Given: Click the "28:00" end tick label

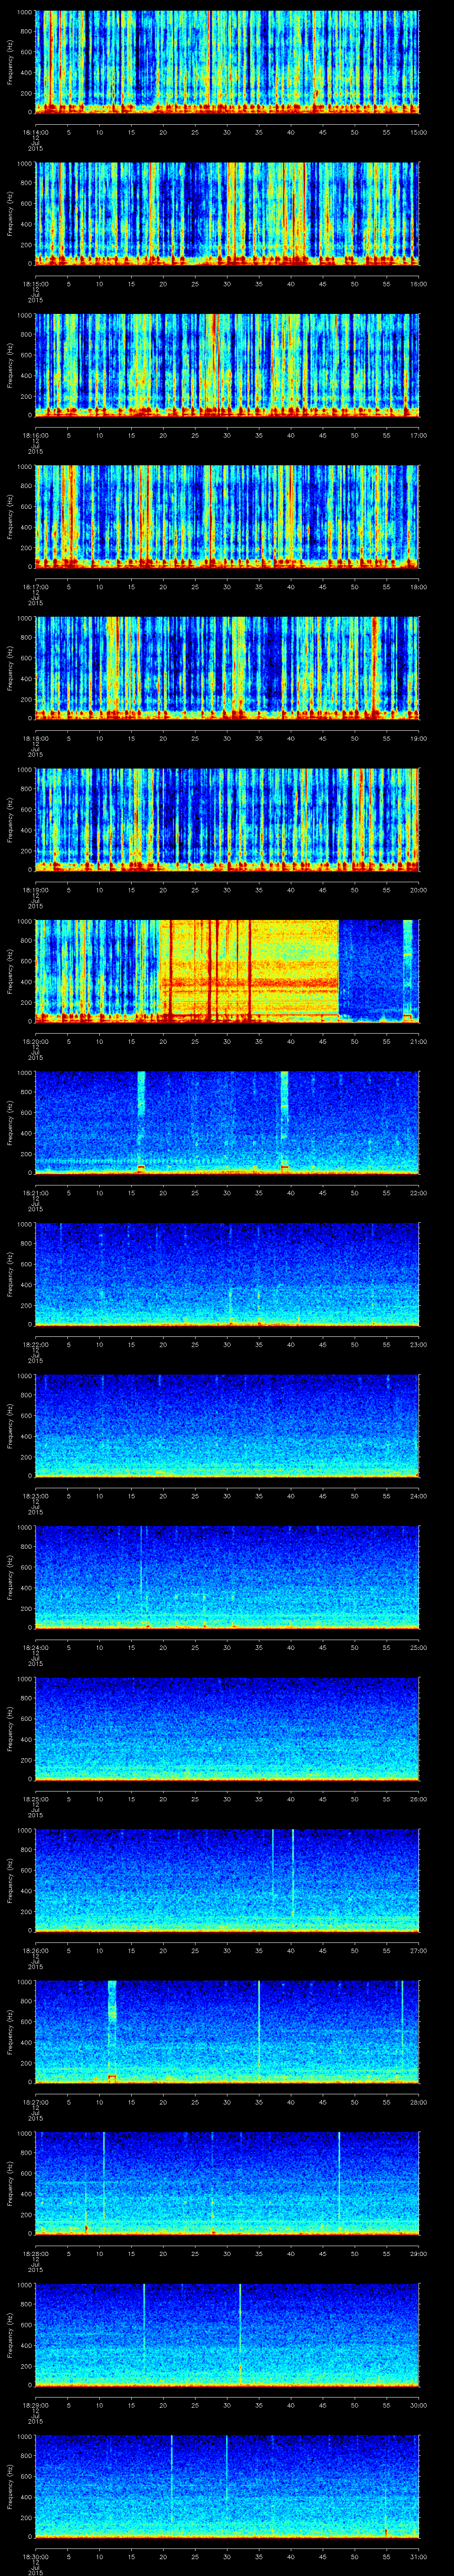Looking at the screenshot, I should [x=419, y=2101].
